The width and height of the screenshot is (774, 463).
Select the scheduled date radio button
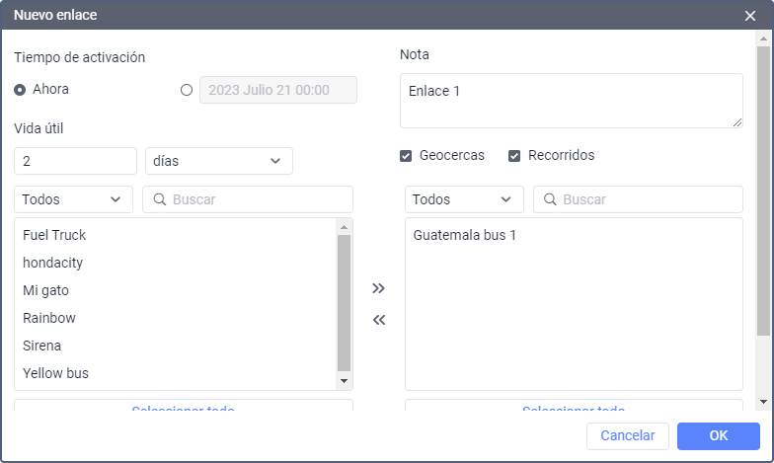tap(188, 90)
